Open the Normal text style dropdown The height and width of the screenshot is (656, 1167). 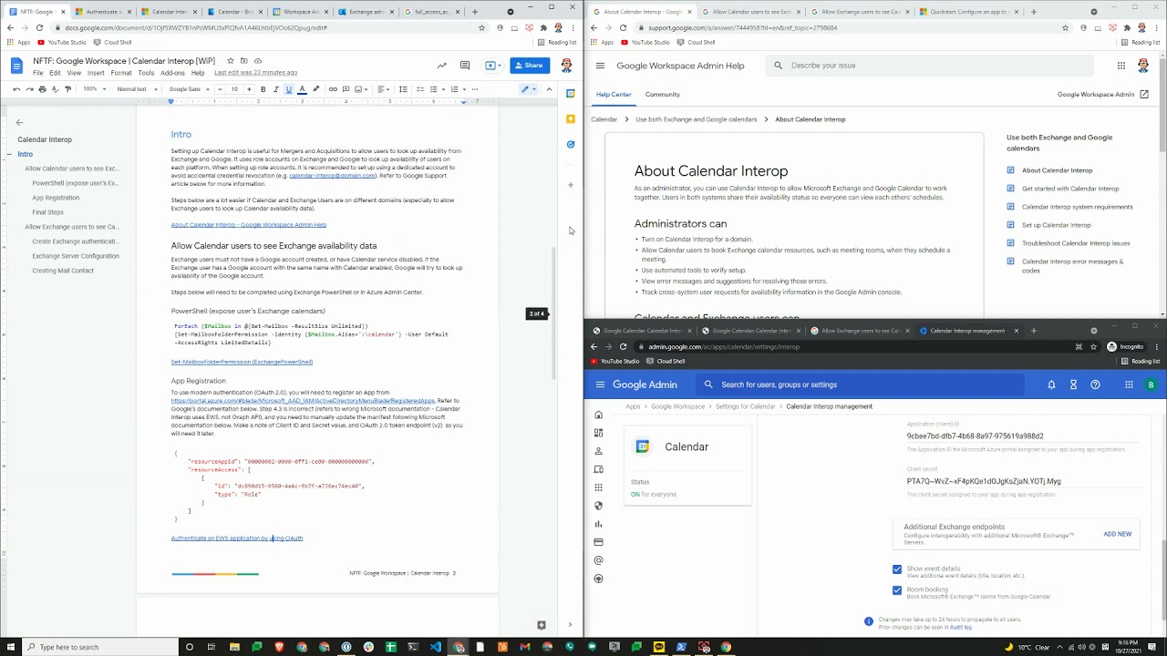tap(137, 89)
